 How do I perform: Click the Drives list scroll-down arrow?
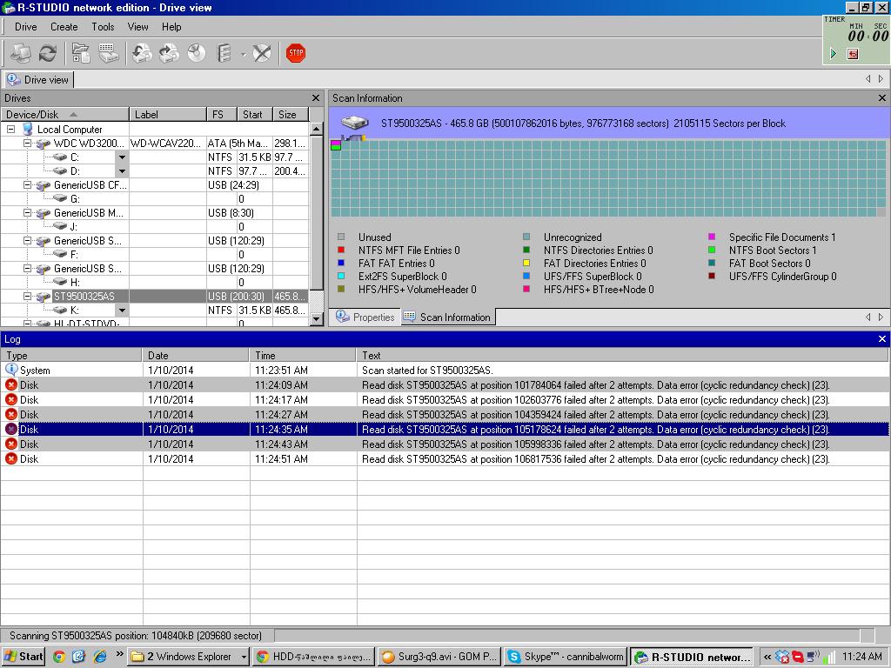point(317,319)
